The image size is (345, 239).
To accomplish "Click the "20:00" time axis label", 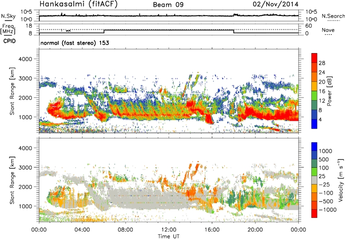I will point(255,230).
